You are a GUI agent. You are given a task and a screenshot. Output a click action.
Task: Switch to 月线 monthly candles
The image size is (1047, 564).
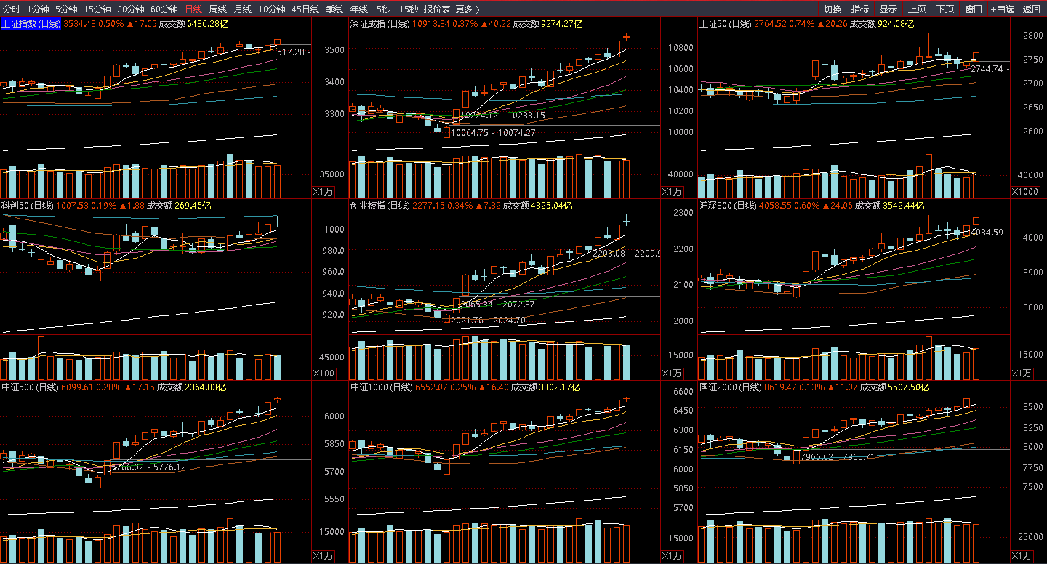[x=243, y=9]
